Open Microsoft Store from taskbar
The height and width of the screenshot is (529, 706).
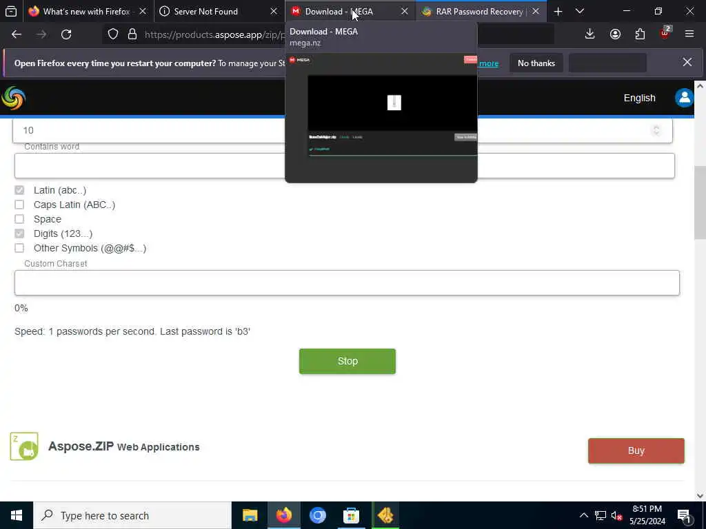[351, 515]
